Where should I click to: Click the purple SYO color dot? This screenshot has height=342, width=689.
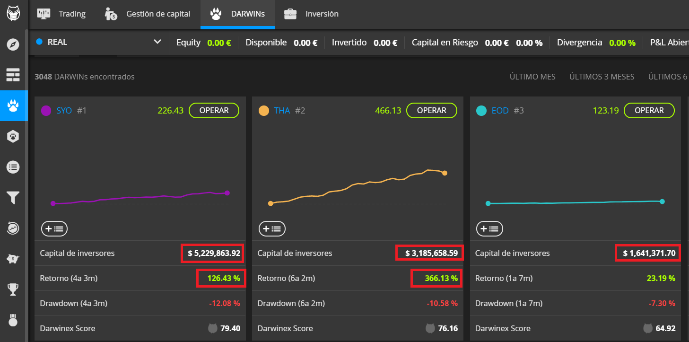click(46, 111)
